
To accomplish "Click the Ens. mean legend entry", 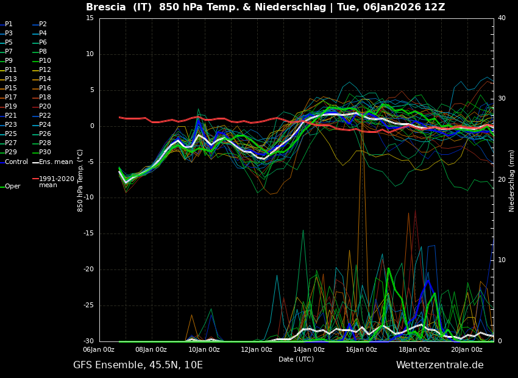I will point(55,162).
